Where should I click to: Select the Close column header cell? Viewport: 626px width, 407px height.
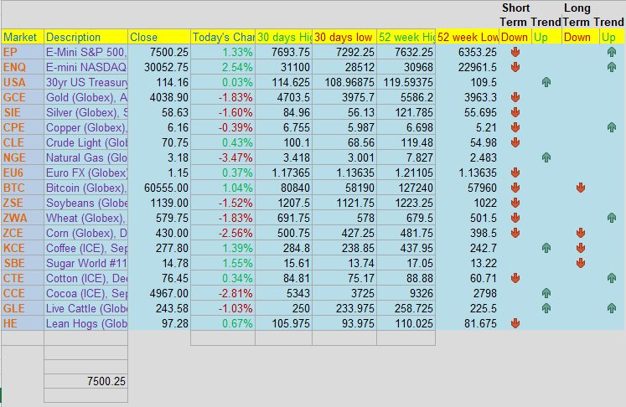159,37
